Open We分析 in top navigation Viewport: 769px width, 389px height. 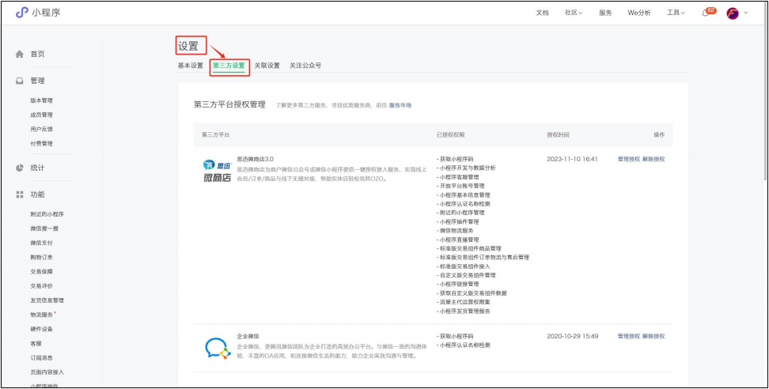(639, 13)
